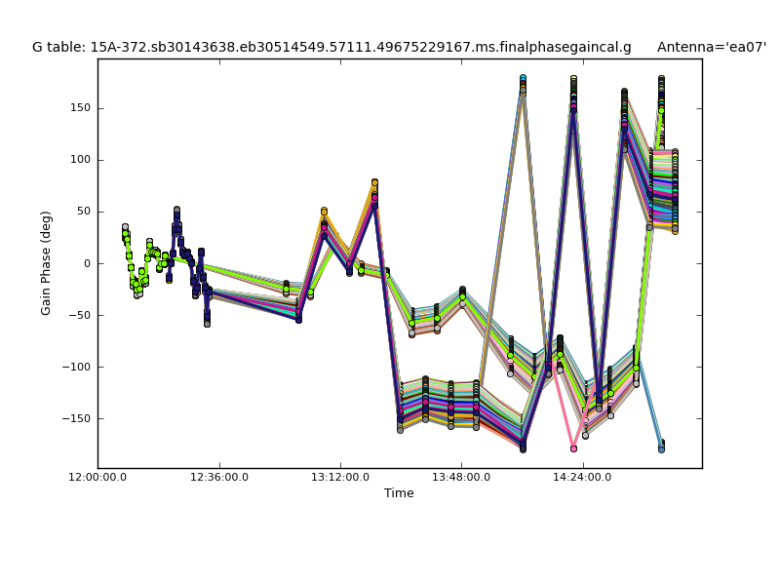Click the plot title starting with 'G table'
Viewport: 780px width, 585px height.
click(x=331, y=47)
